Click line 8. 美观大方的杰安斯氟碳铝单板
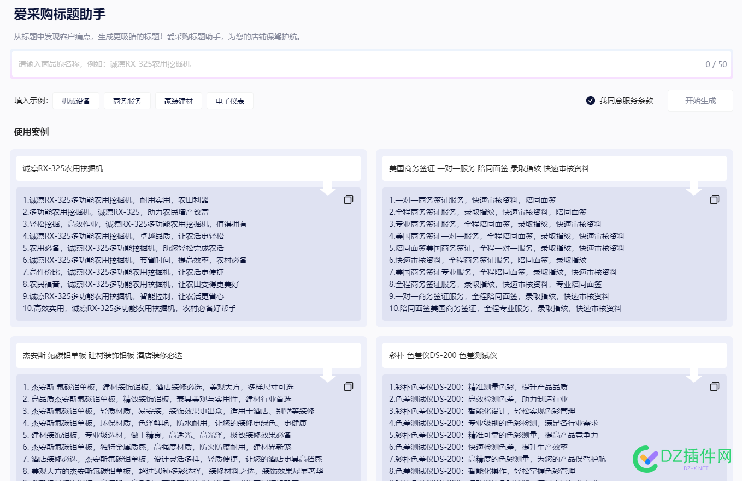The height and width of the screenshot is (481, 742). (173, 471)
